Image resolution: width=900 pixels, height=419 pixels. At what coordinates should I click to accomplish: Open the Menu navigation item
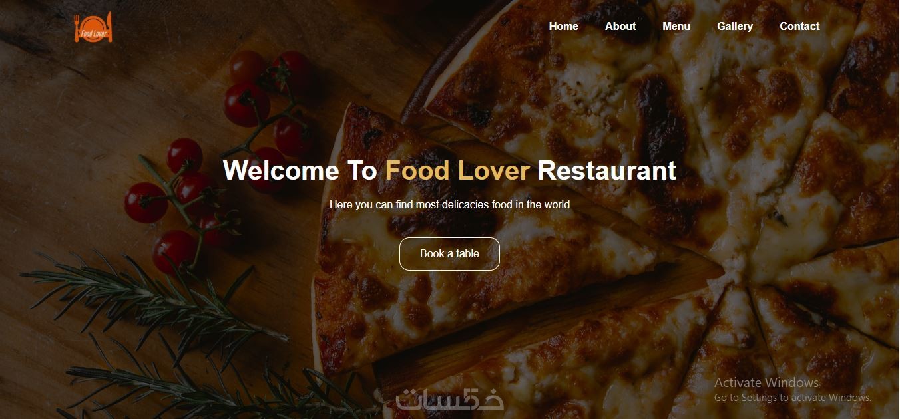point(676,27)
